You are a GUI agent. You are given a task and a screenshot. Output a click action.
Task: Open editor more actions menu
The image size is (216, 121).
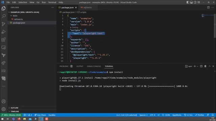(x=213, y=7)
